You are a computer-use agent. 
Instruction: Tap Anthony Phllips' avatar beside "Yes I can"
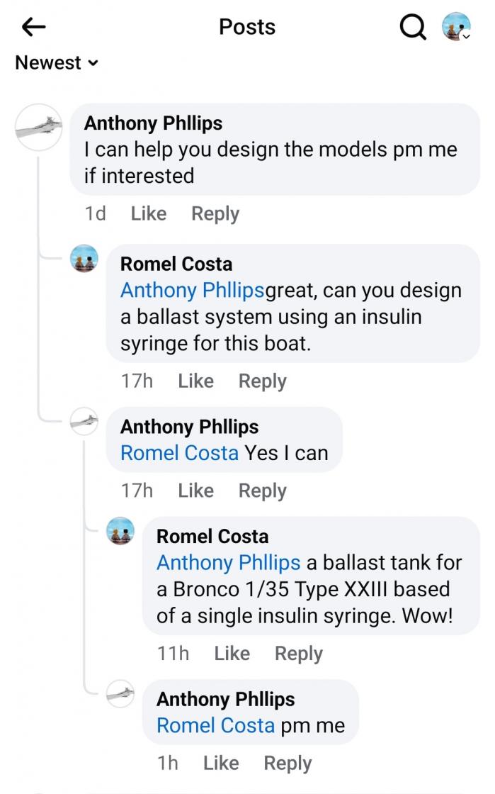(x=84, y=423)
